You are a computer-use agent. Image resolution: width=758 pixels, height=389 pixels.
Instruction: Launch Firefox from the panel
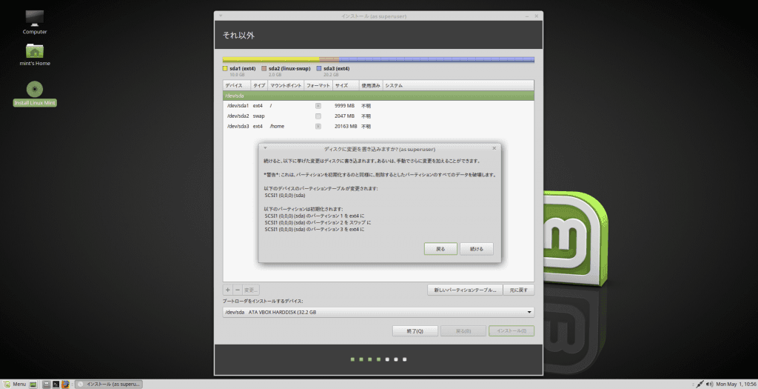point(65,384)
